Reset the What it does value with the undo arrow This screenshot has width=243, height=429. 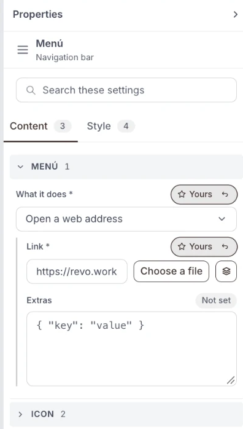(x=225, y=194)
